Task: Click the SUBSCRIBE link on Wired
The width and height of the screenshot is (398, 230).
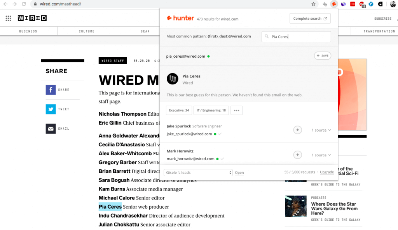Action: [383, 19]
